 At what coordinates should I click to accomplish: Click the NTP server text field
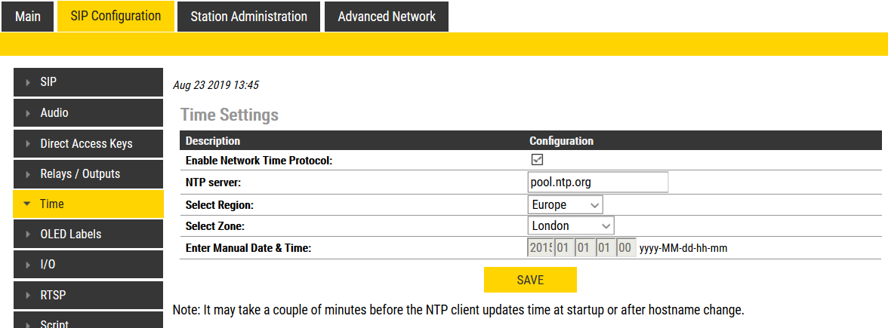(x=598, y=182)
